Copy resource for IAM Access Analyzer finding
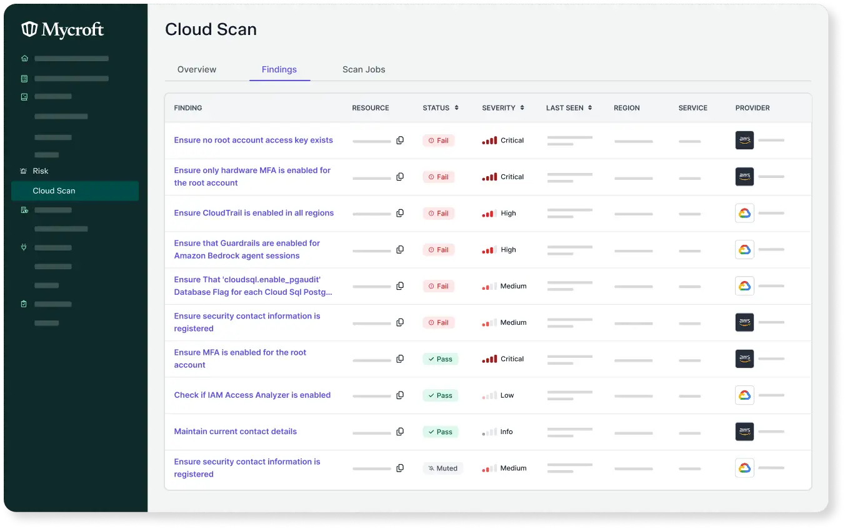 [400, 395]
